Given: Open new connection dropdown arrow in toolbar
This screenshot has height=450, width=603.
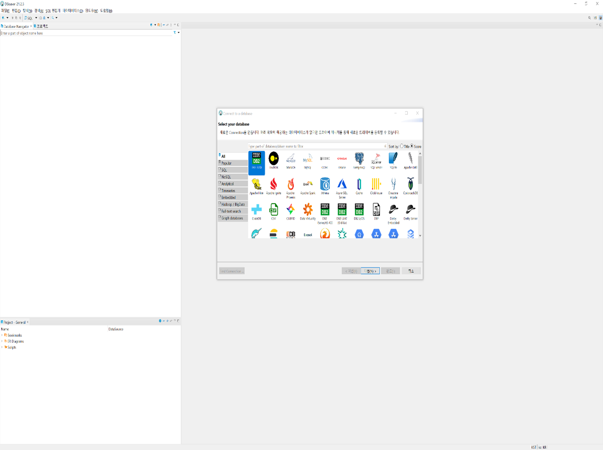Looking at the screenshot, I should [x=7, y=18].
